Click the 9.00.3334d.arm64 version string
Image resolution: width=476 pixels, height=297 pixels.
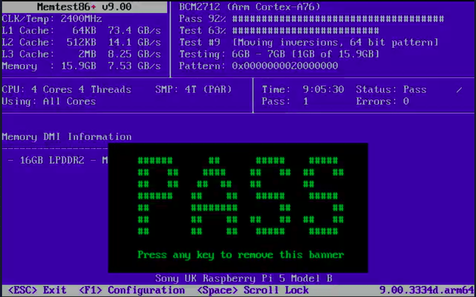[x=426, y=290]
